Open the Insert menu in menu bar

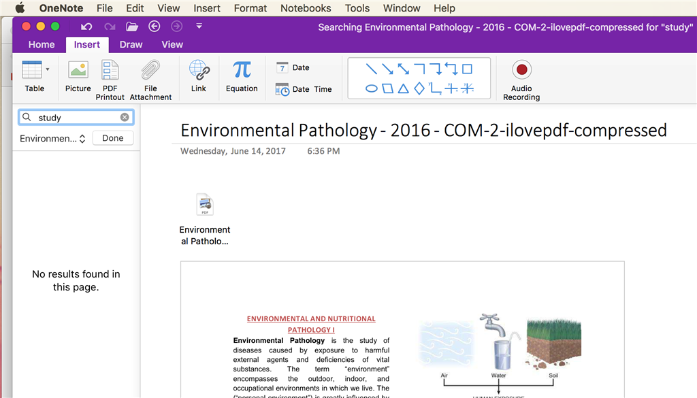207,8
